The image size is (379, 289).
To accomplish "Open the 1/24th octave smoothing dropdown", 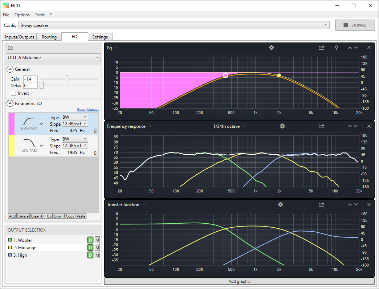I will click(229, 126).
